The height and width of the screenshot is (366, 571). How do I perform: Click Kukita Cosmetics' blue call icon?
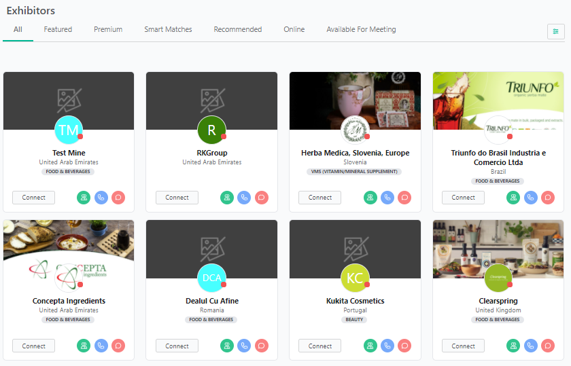tap(387, 346)
